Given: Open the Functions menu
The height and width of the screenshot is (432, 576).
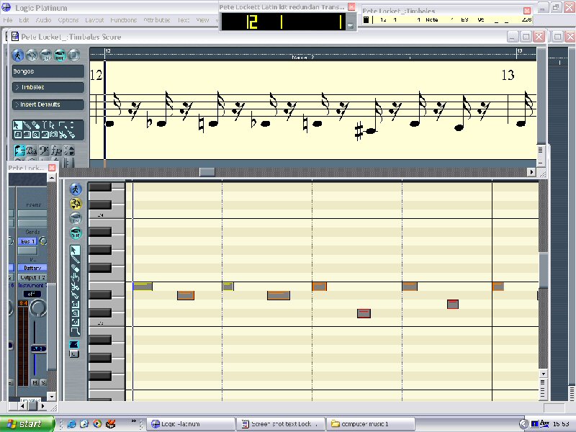Looking at the screenshot, I should click(x=122, y=20).
